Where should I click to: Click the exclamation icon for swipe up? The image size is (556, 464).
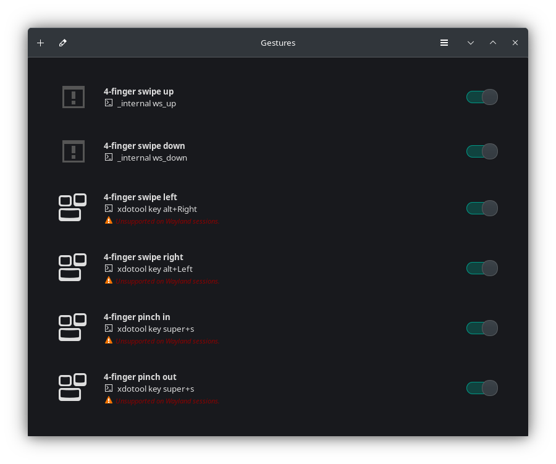74,97
